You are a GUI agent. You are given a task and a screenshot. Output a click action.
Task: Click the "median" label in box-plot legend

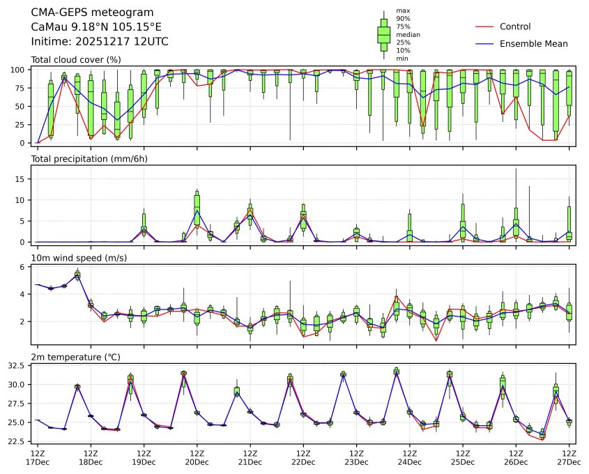[408, 34]
